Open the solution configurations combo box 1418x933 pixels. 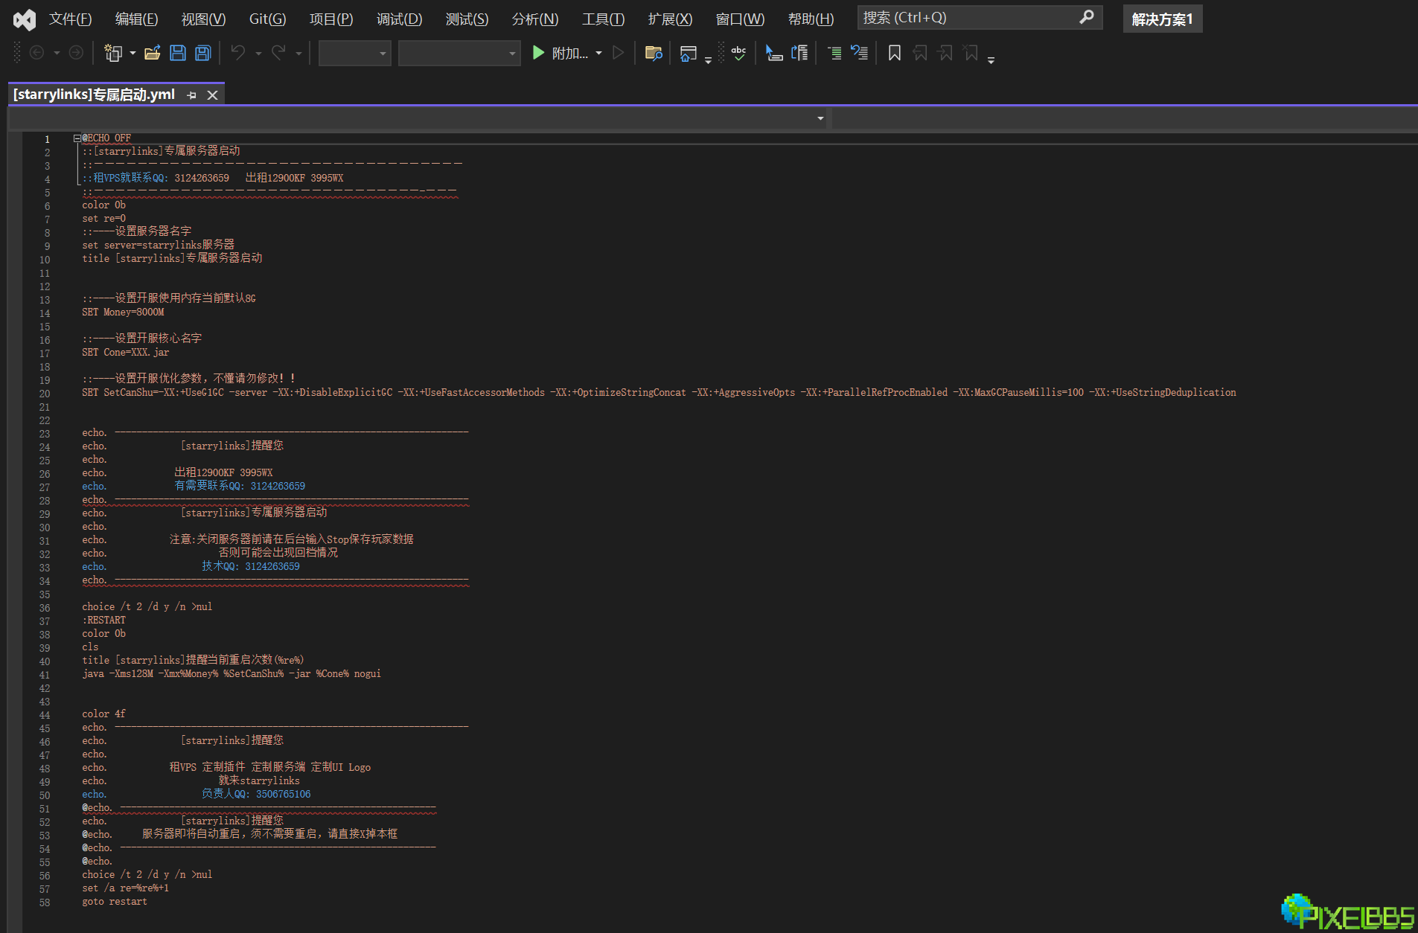pyautogui.click(x=355, y=54)
